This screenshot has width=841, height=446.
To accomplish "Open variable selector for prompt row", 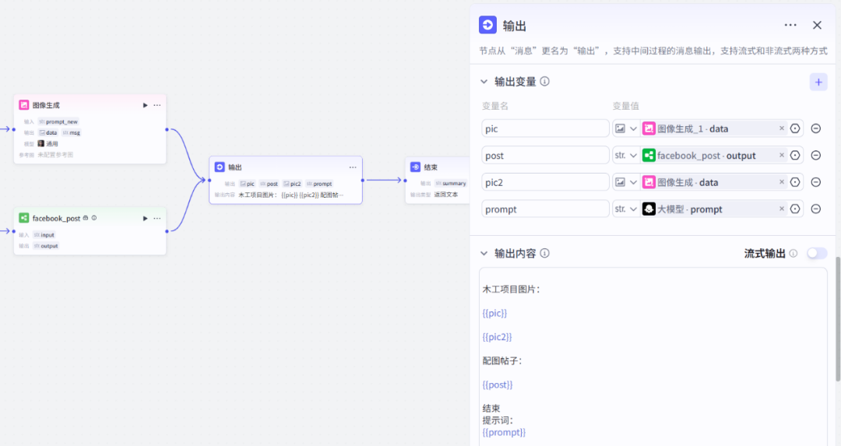I will click(x=795, y=209).
